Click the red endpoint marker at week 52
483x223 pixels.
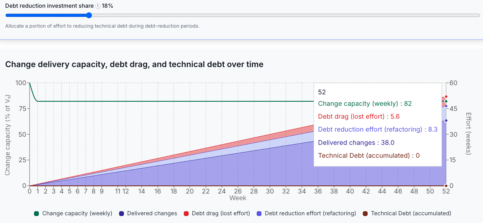click(x=446, y=97)
